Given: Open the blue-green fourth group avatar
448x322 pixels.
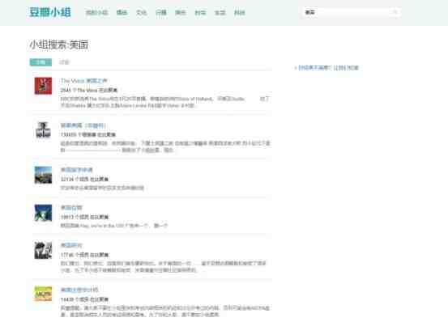Looking at the screenshot, I should pyautogui.click(x=43, y=213).
